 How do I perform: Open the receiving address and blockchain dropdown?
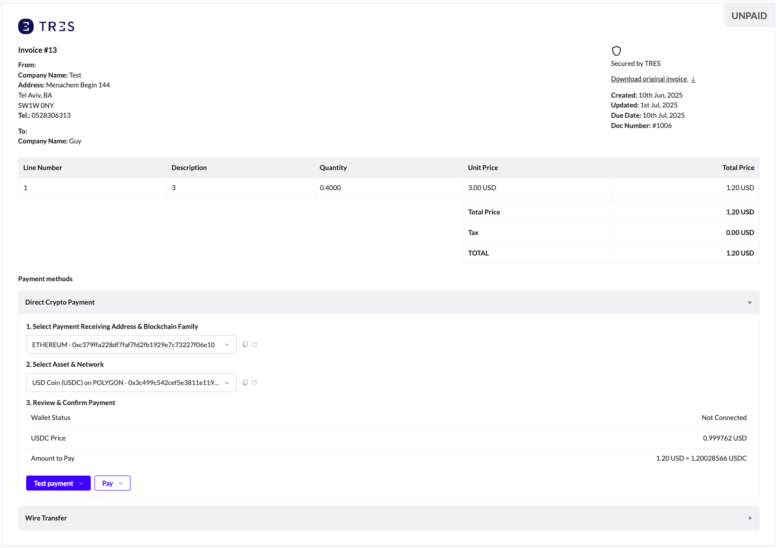(x=131, y=345)
